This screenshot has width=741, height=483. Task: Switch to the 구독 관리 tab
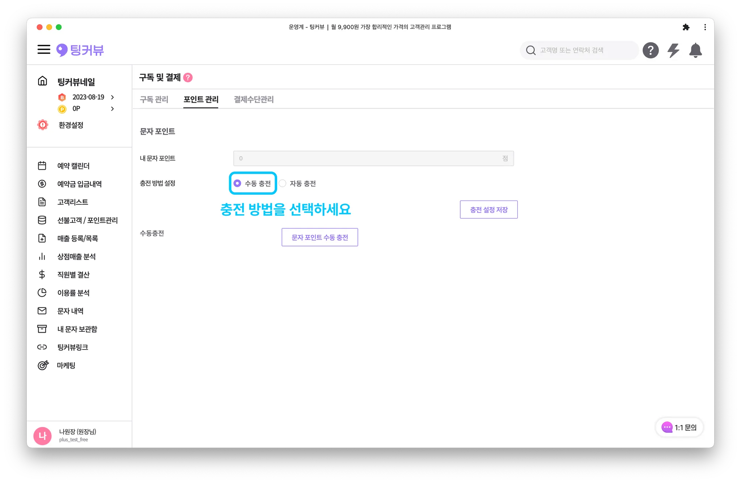(x=154, y=99)
